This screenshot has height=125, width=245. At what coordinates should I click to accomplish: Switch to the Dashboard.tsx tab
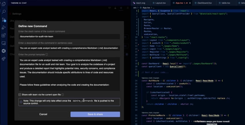203,3
